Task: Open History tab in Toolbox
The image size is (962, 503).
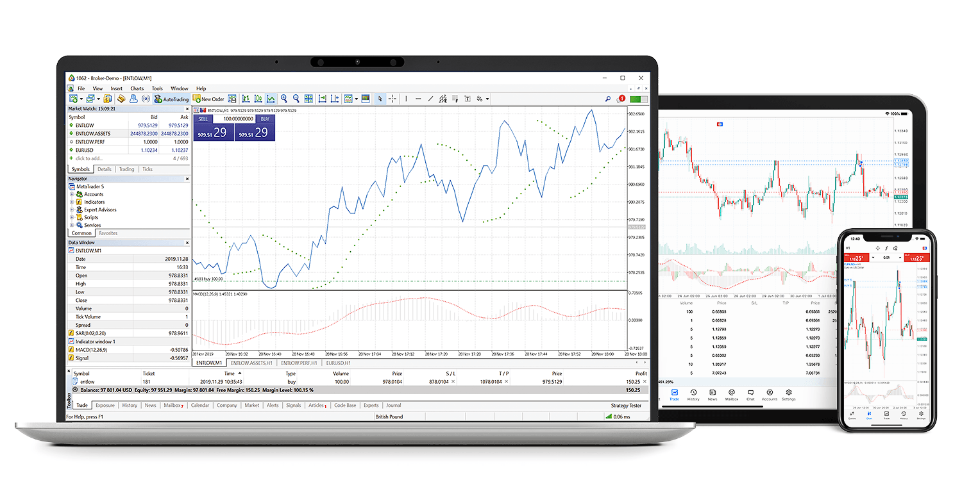Action: tap(130, 406)
